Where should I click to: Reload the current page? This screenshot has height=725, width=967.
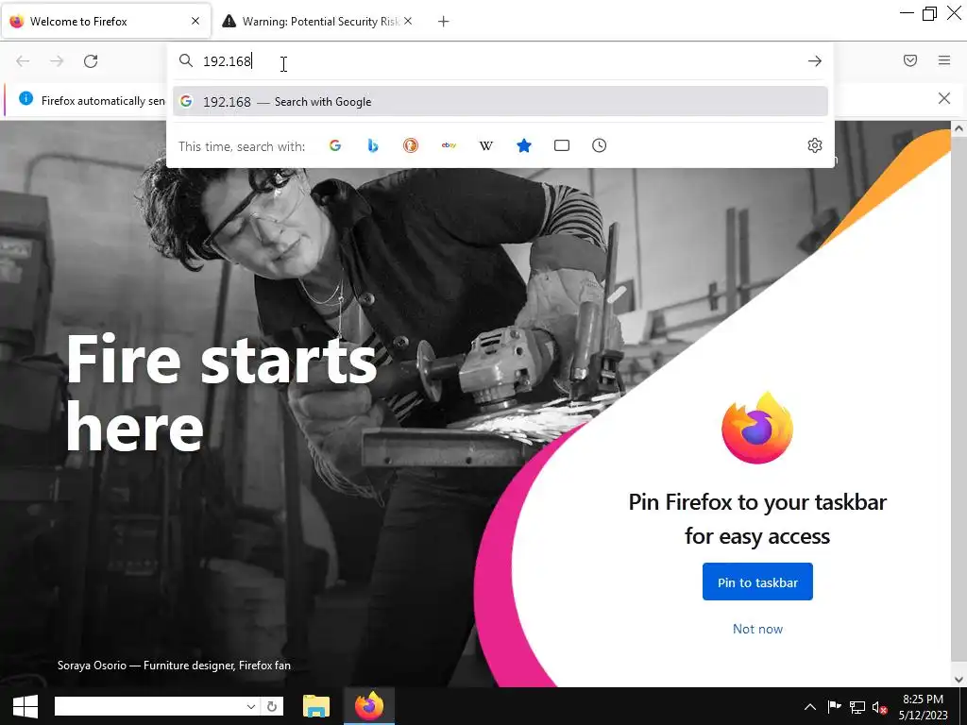[91, 61]
